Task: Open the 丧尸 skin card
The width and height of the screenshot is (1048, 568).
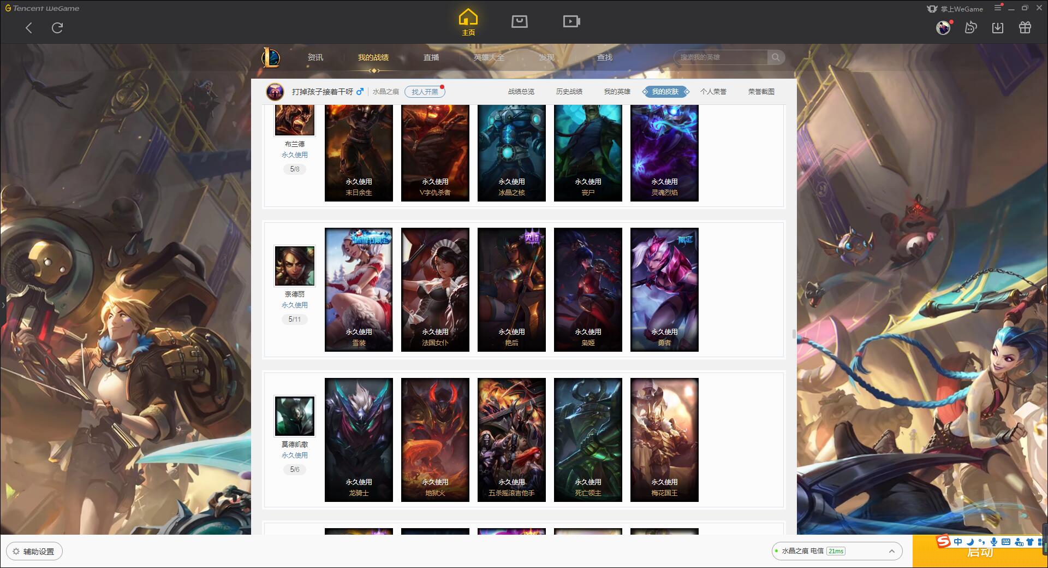Action: (x=588, y=153)
